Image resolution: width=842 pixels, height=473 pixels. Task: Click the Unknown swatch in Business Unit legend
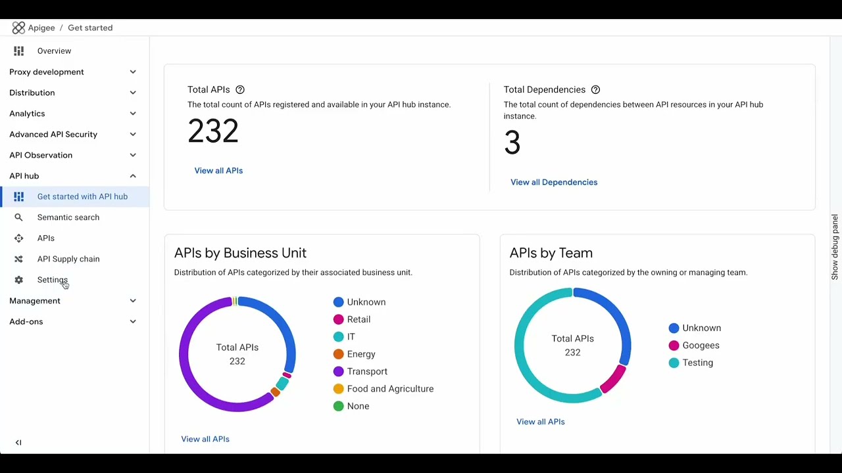tap(338, 302)
